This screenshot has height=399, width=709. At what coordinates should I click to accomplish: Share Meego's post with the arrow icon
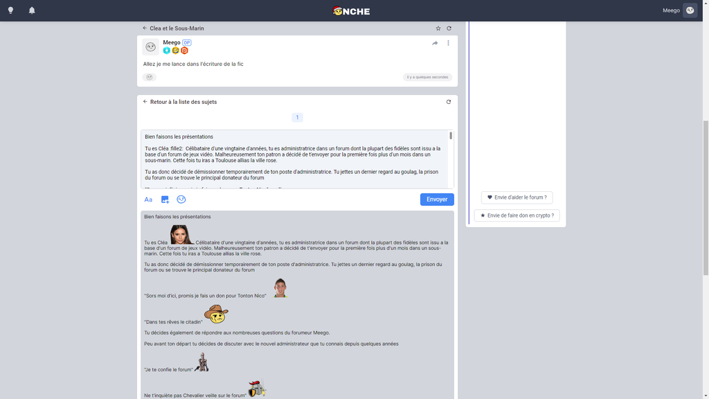click(435, 43)
